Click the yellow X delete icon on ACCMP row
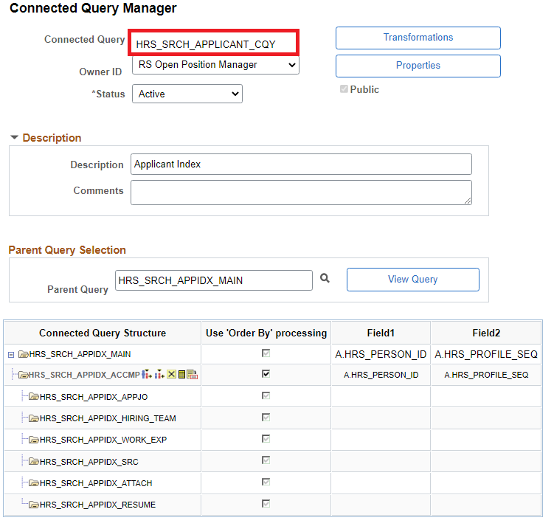This screenshot has width=554, height=526. 171,375
